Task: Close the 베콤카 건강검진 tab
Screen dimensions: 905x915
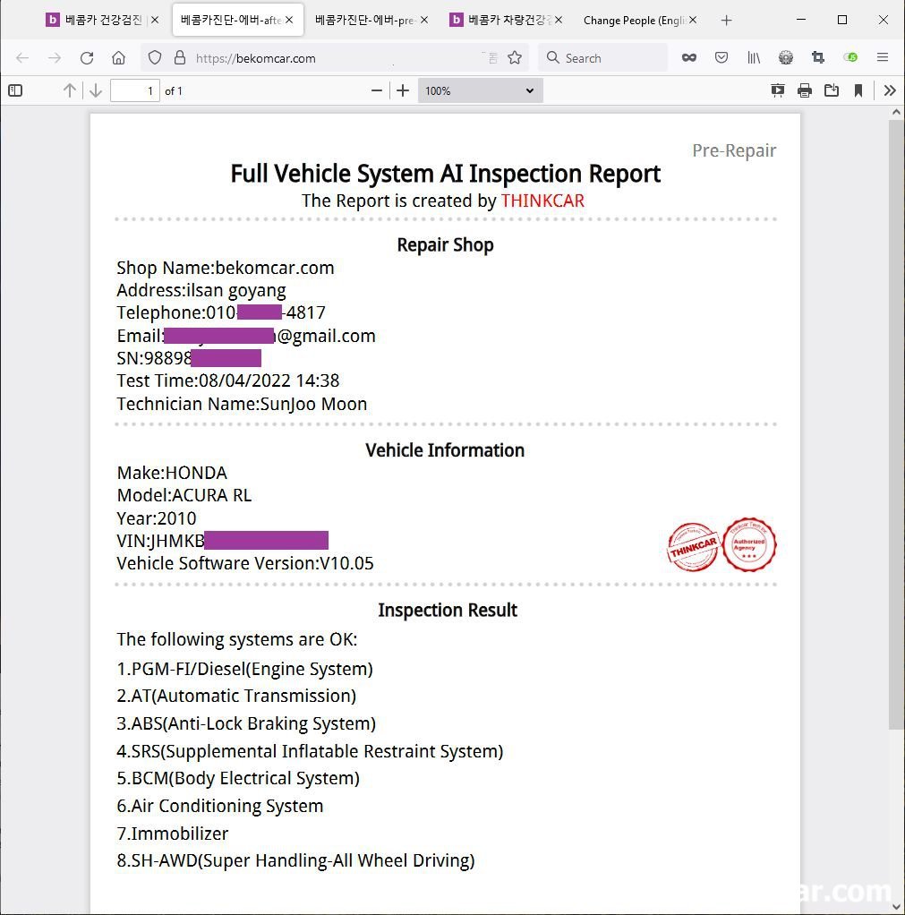Action: (155, 21)
